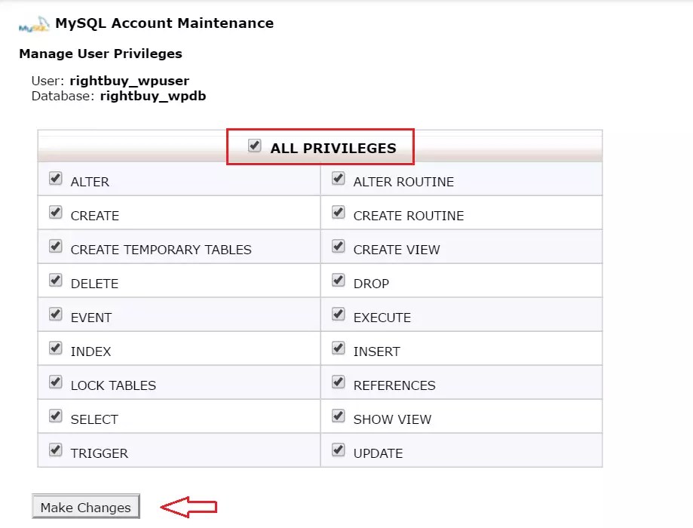Click the DELETE label text

(x=94, y=284)
